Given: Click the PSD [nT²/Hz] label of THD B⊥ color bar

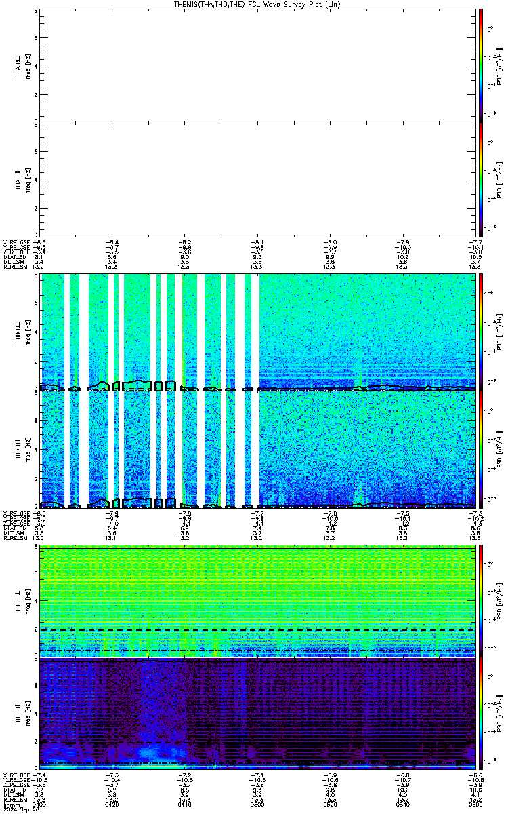Looking at the screenshot, I should (x=500, y=332).
